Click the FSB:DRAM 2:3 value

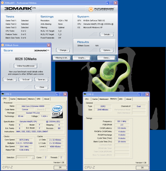click(122, 125)
